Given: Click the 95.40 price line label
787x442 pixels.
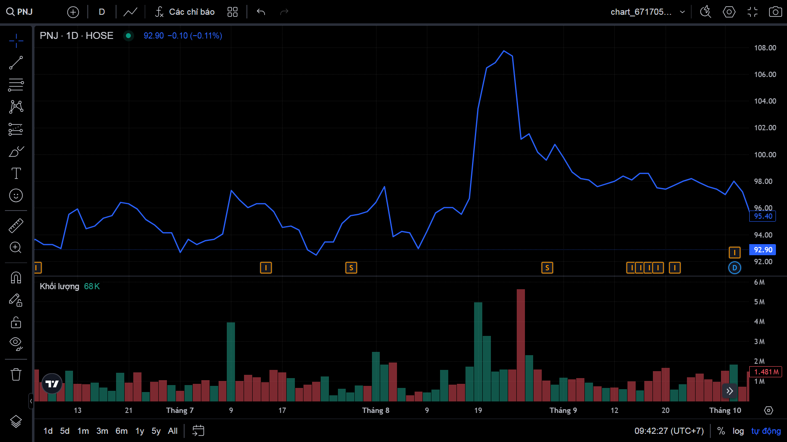Looking at the screenshot, I should pyautogui.click(x=762, y=216).
